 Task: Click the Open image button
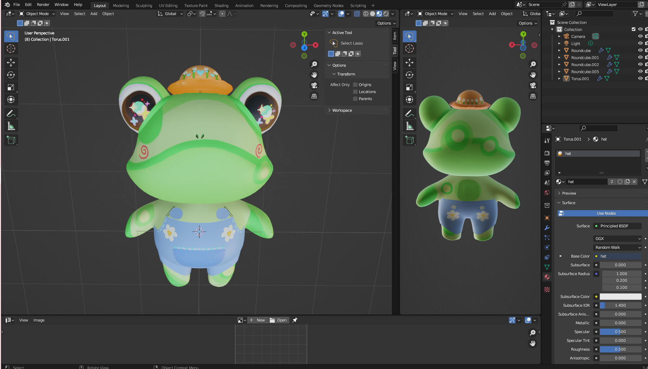click(278, 320)
